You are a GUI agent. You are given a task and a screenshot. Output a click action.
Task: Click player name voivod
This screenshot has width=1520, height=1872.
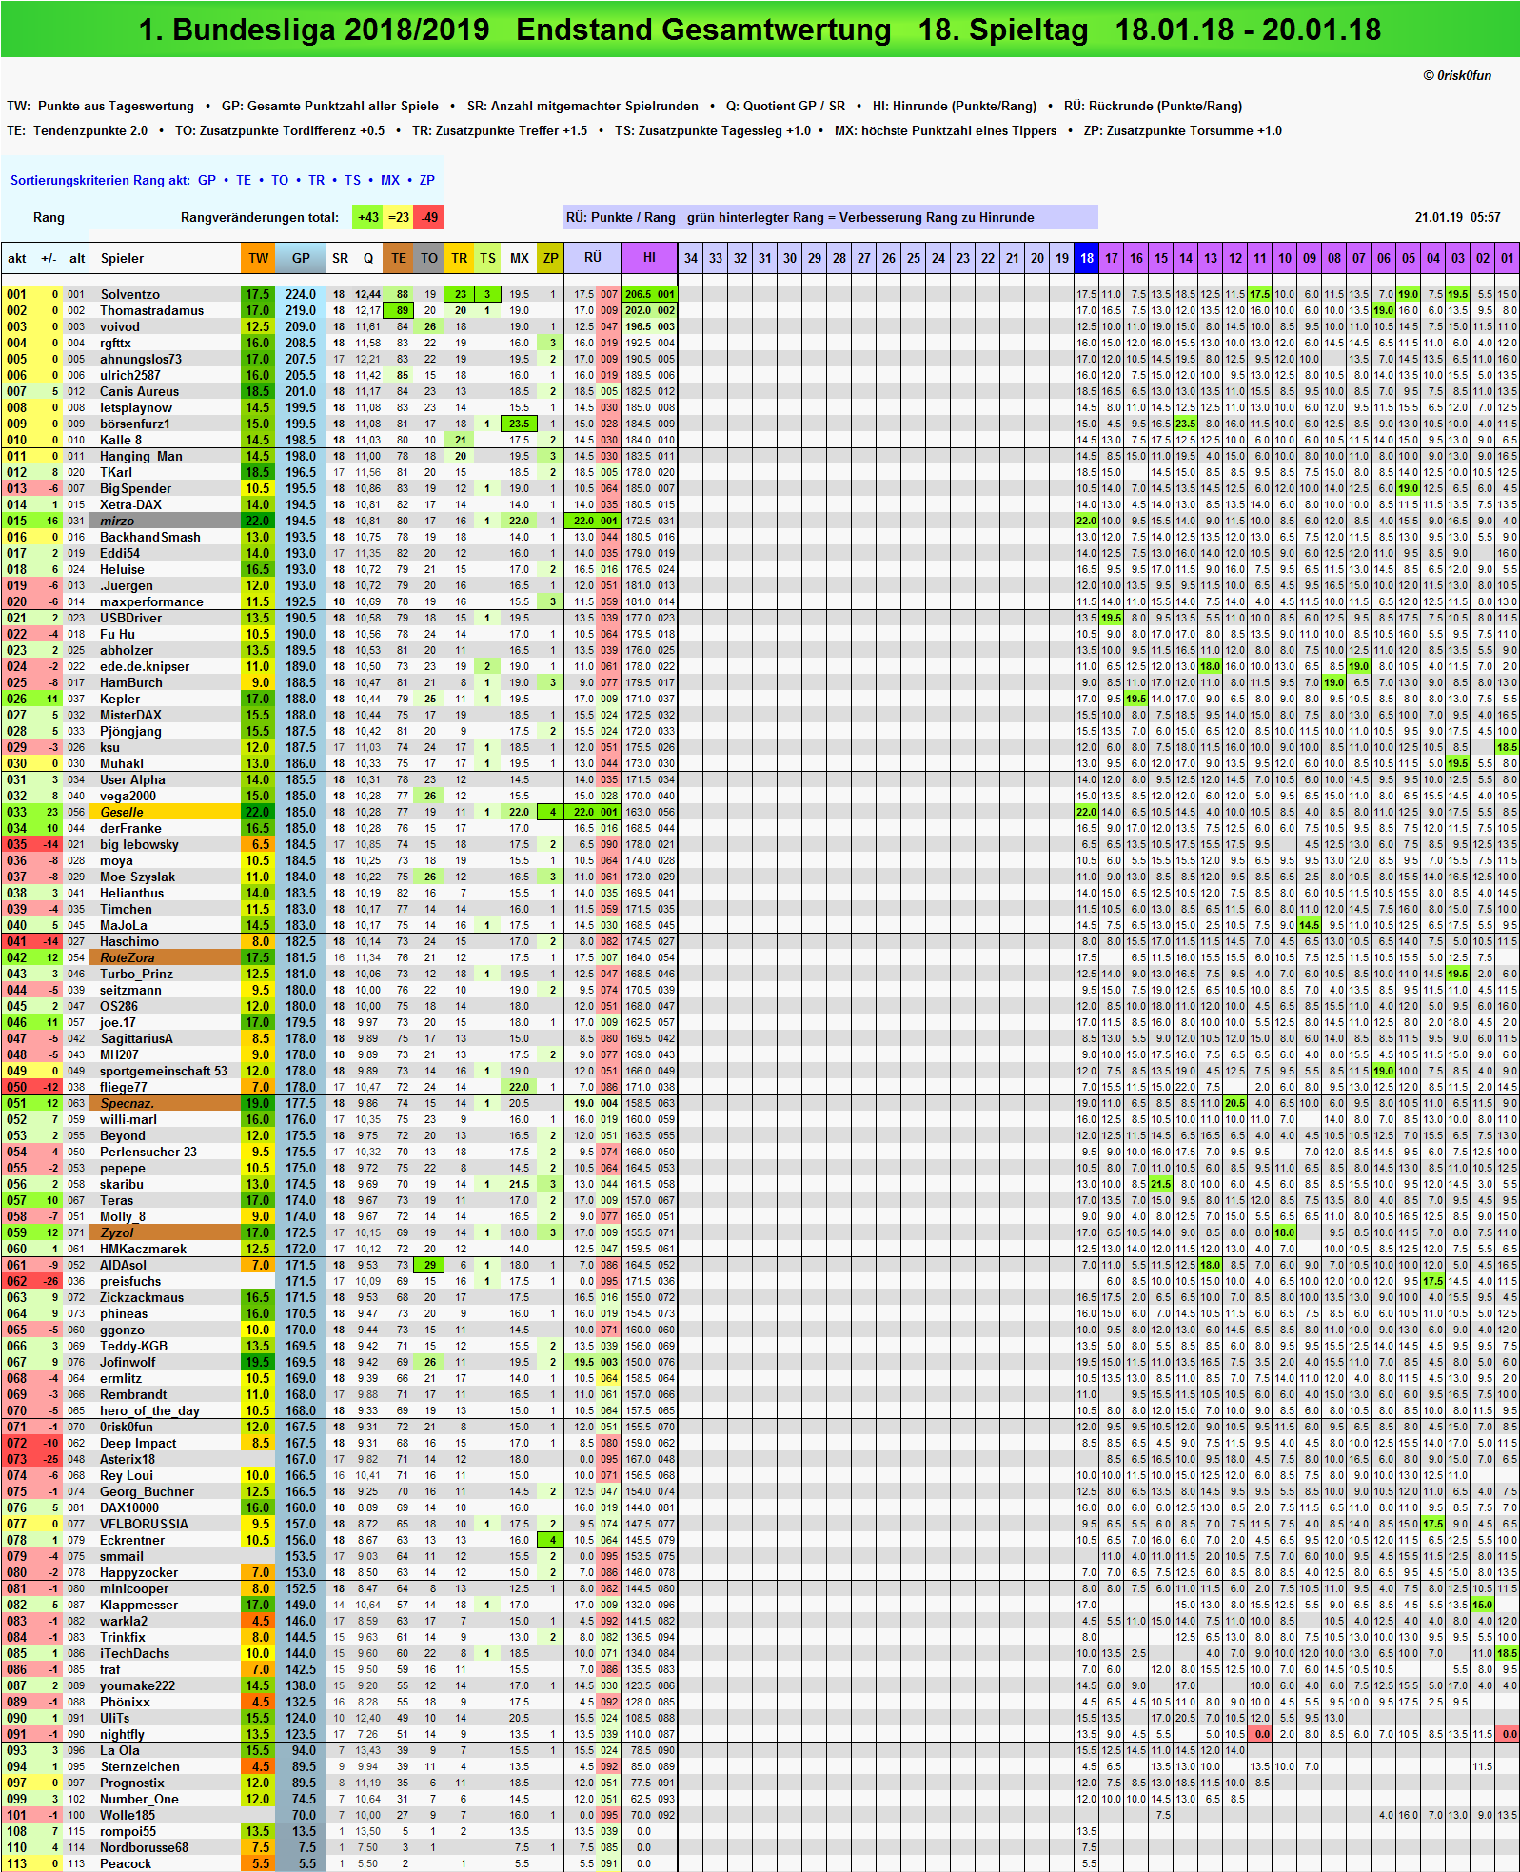pos(120,326)
